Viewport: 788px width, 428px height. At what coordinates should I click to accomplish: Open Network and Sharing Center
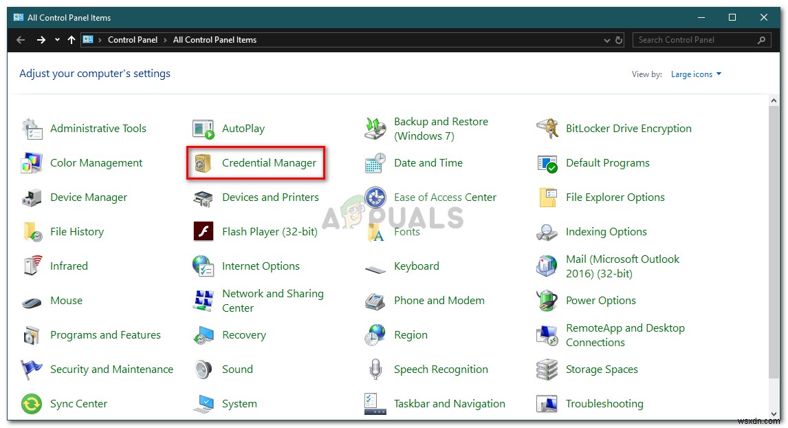(x=272, y=301)
